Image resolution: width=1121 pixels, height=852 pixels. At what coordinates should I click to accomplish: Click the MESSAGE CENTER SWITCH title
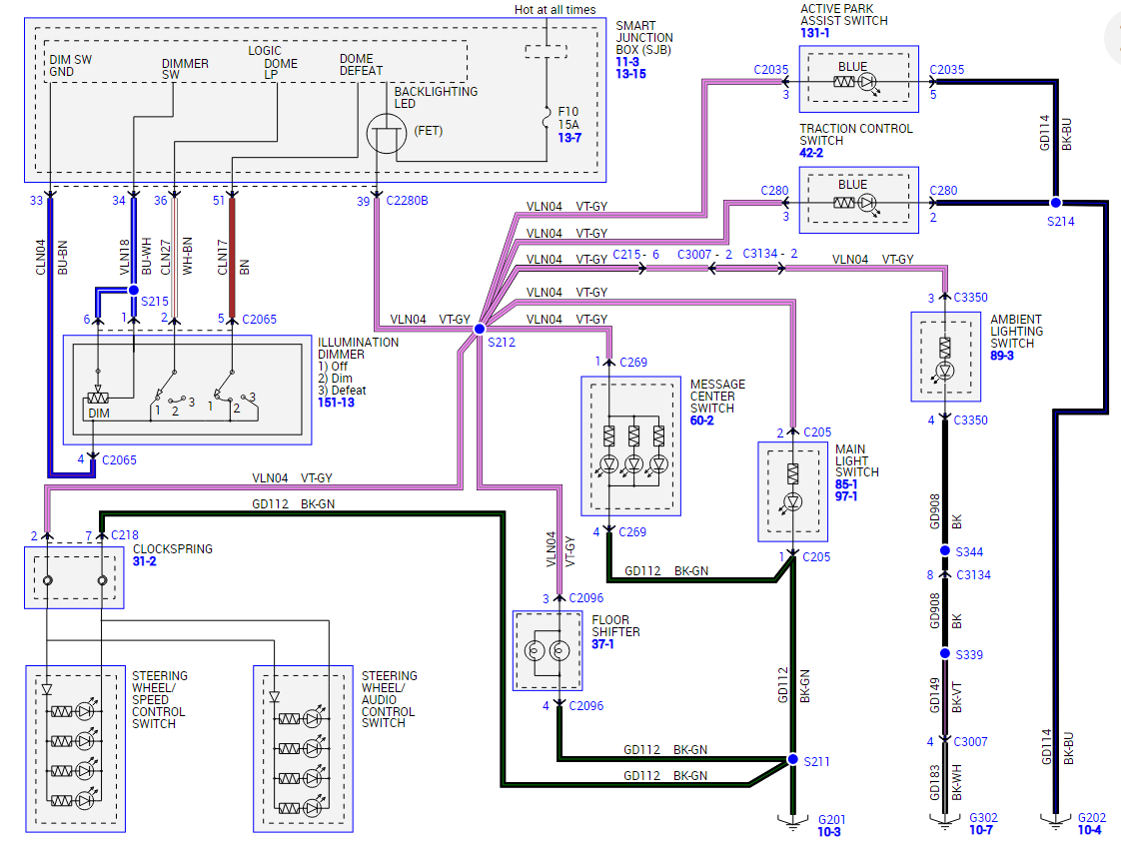coord(717,396)
